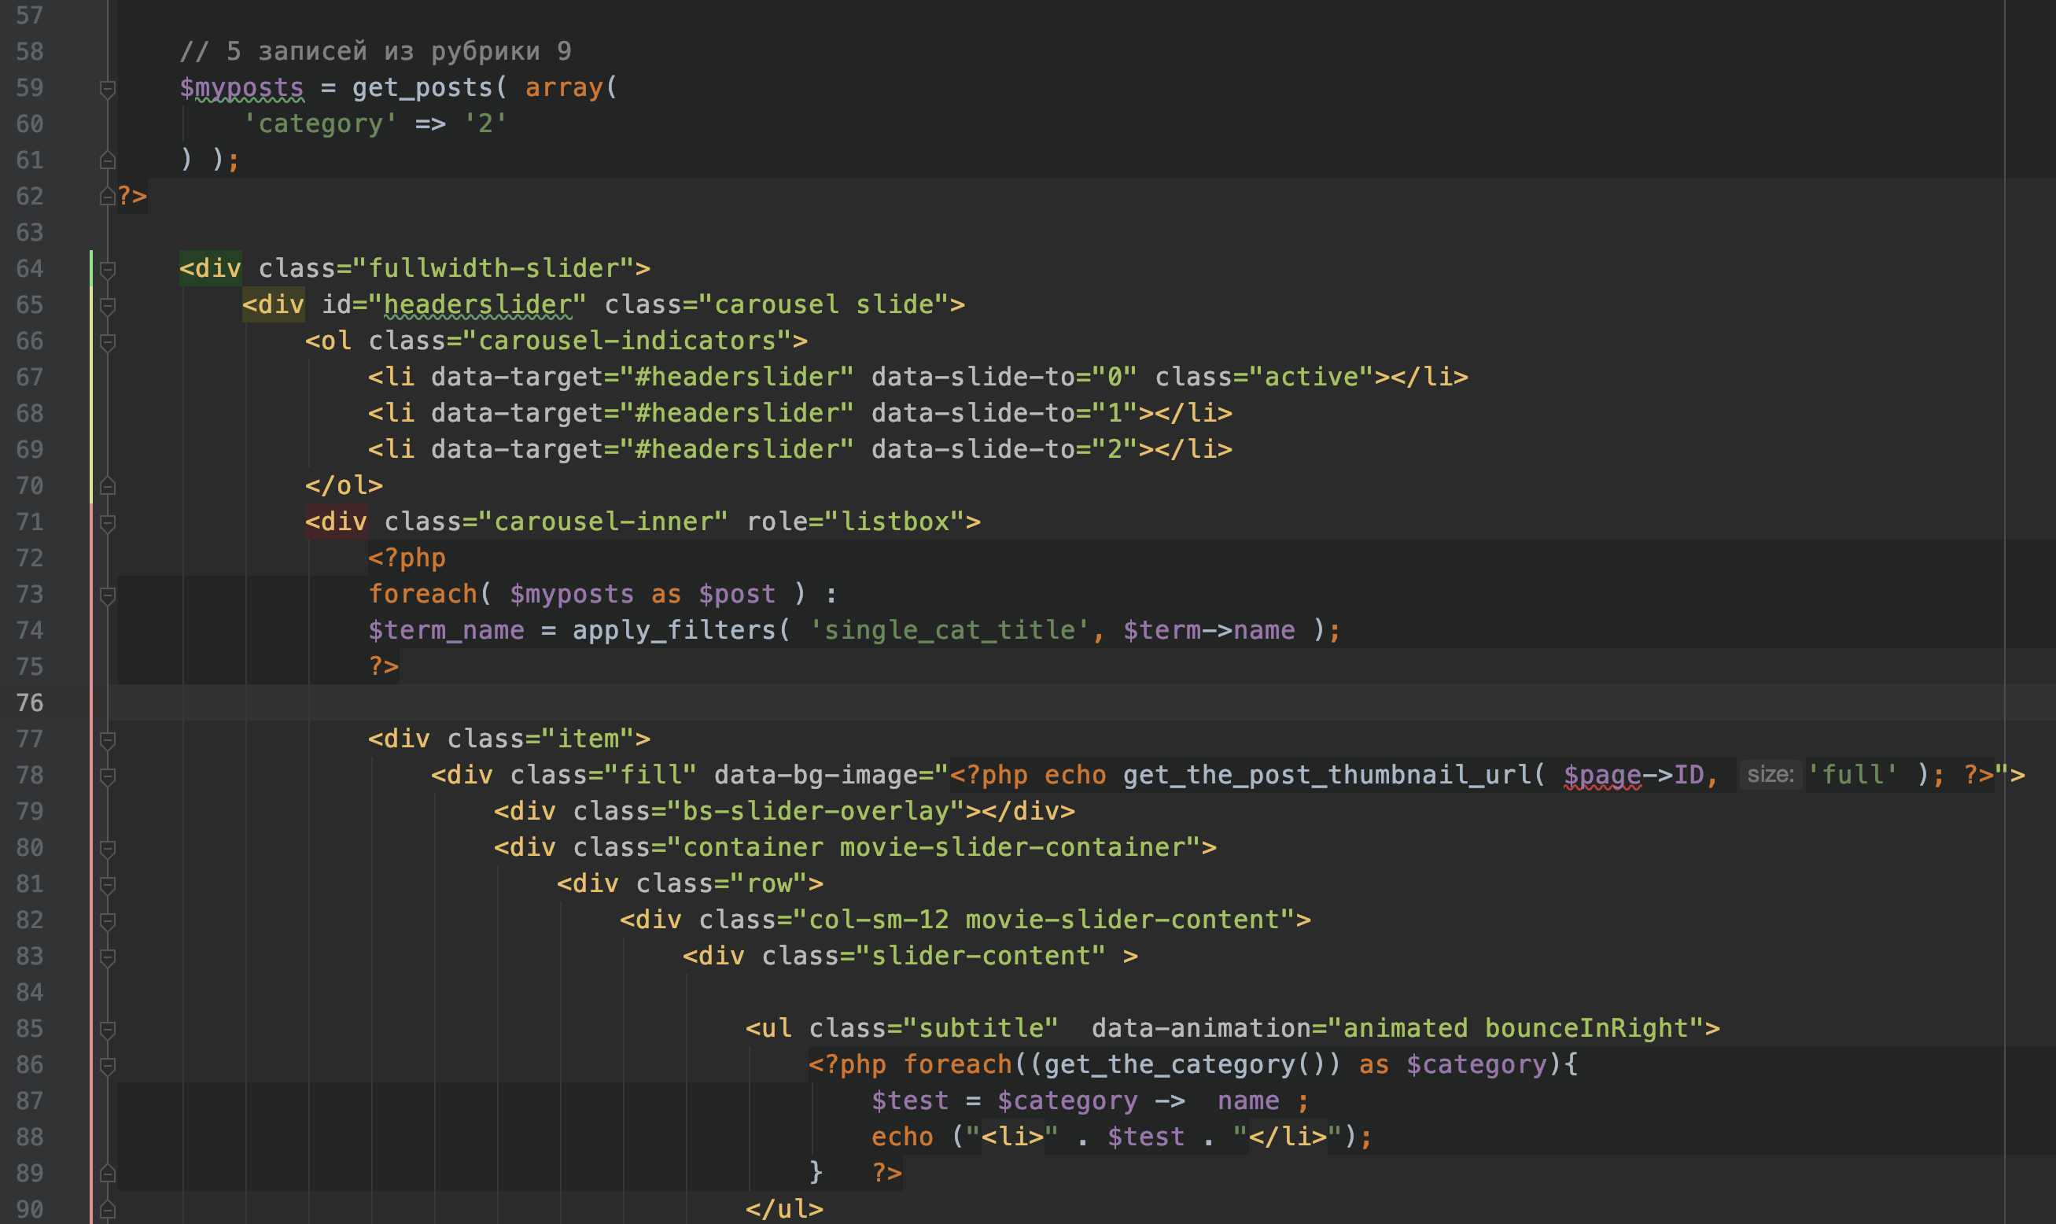
Task: Fold the php foreach block at line 86
Action: (x=107, y=1065)
